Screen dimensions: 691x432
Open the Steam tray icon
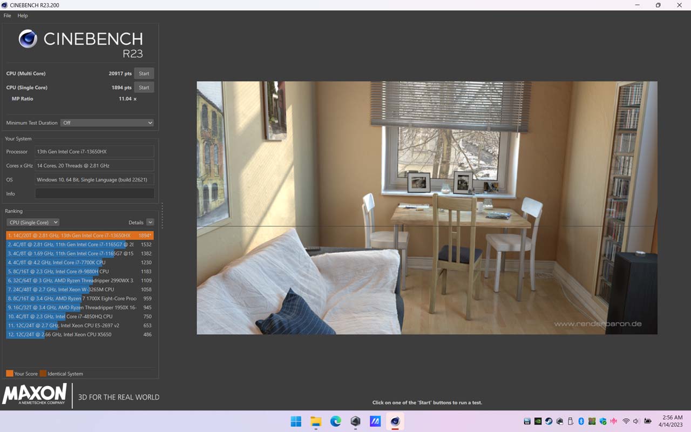coord(548,421)
